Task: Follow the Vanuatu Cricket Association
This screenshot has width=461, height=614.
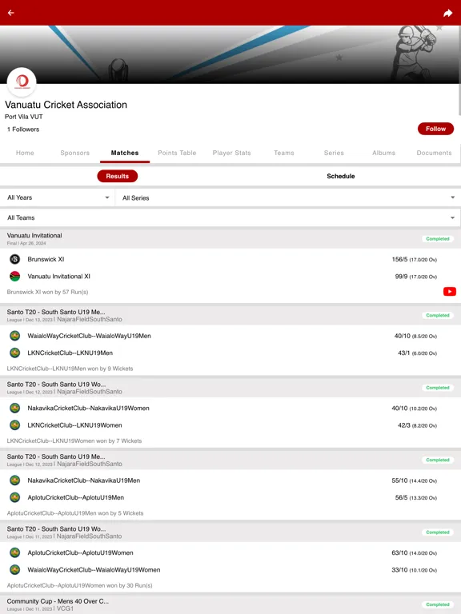Action: click(435, 129)
